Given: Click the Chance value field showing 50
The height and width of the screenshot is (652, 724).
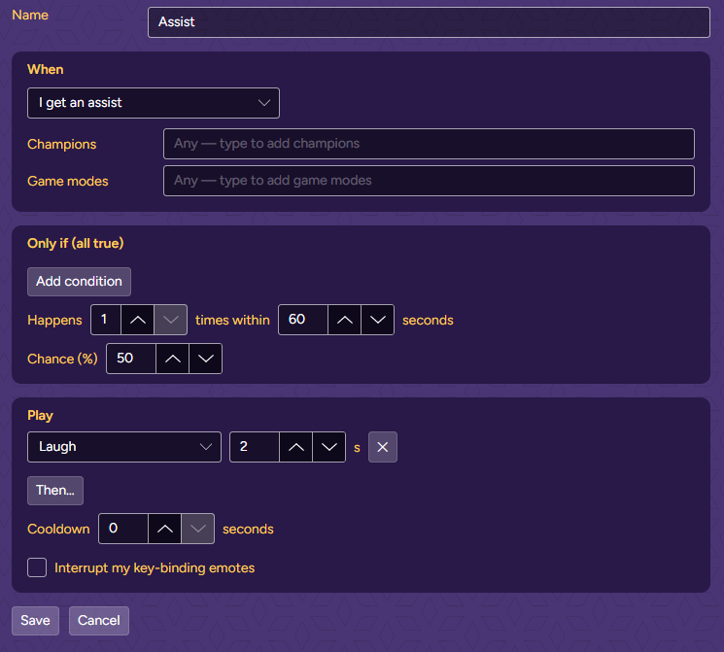Looking at the screenshot, I should 131,359.
